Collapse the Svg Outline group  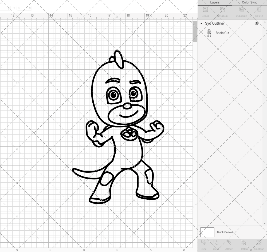click(x=201, y=23)
